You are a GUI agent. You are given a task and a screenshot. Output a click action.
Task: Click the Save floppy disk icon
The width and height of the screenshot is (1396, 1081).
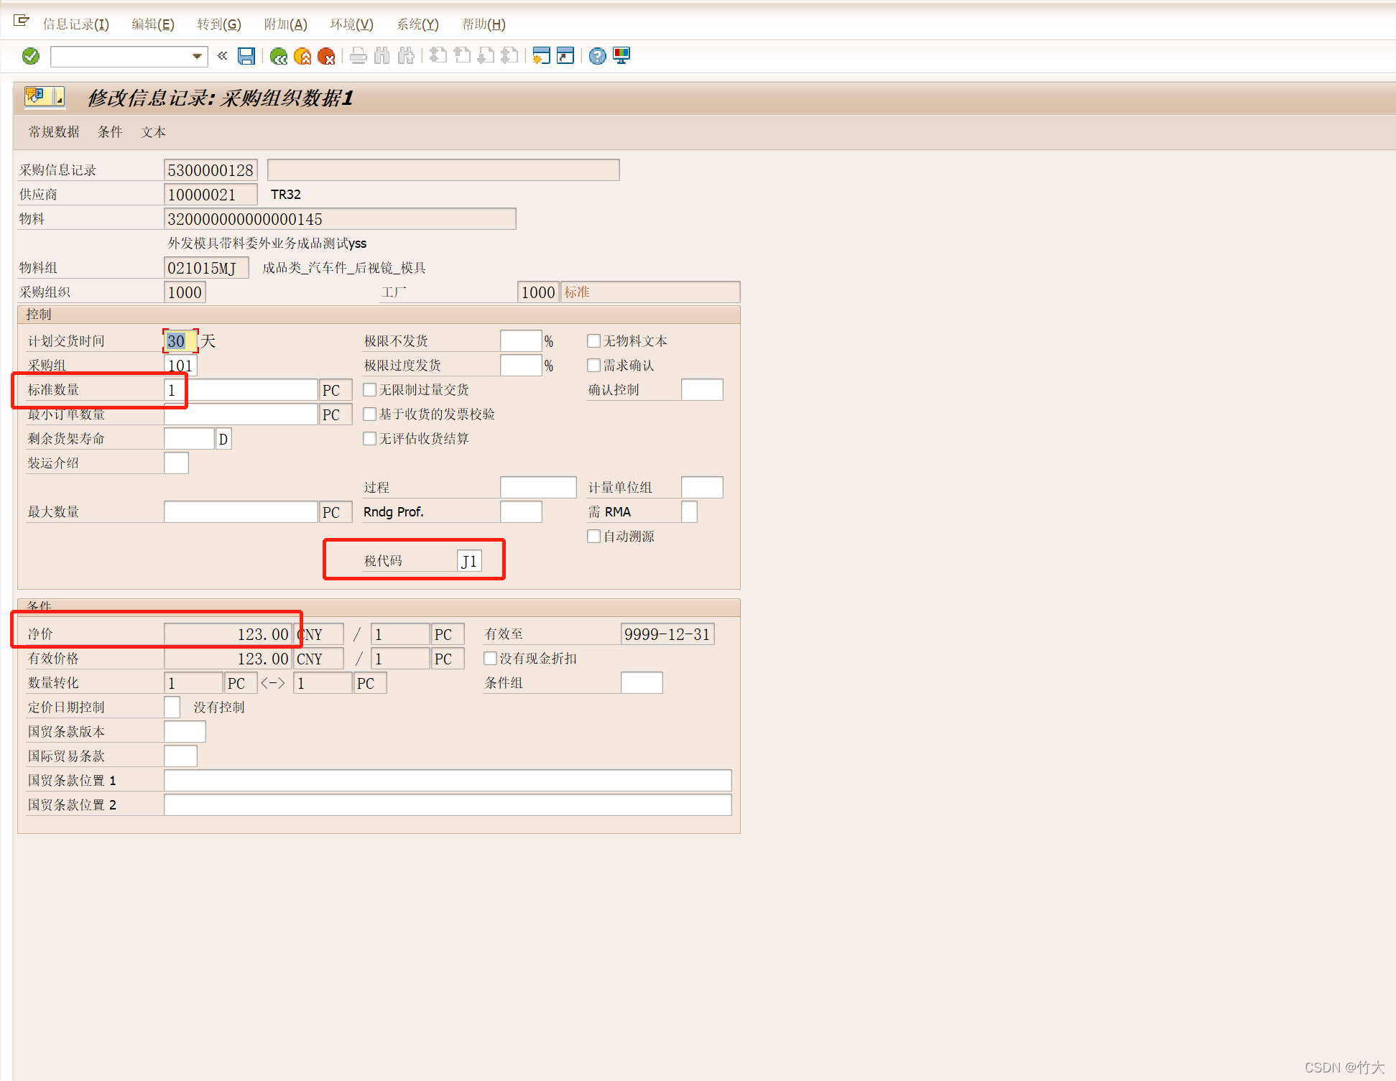246,56
